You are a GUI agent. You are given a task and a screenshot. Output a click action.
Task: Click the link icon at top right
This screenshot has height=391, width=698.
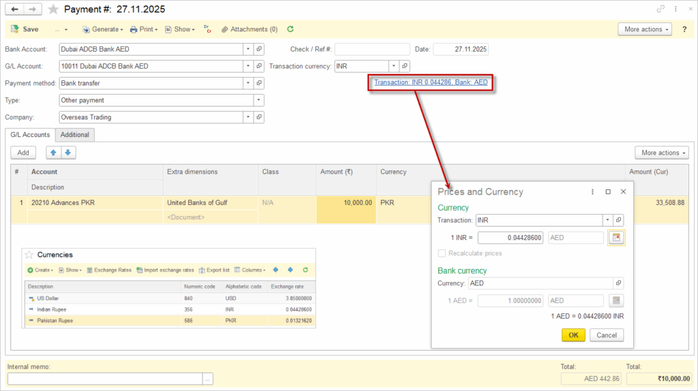(x=661, y=10)
